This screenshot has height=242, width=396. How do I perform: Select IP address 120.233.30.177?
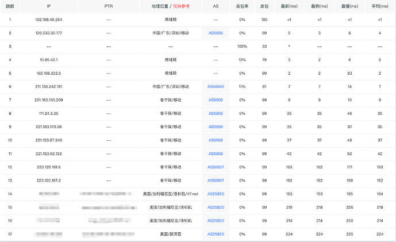[x=48, y=33]
